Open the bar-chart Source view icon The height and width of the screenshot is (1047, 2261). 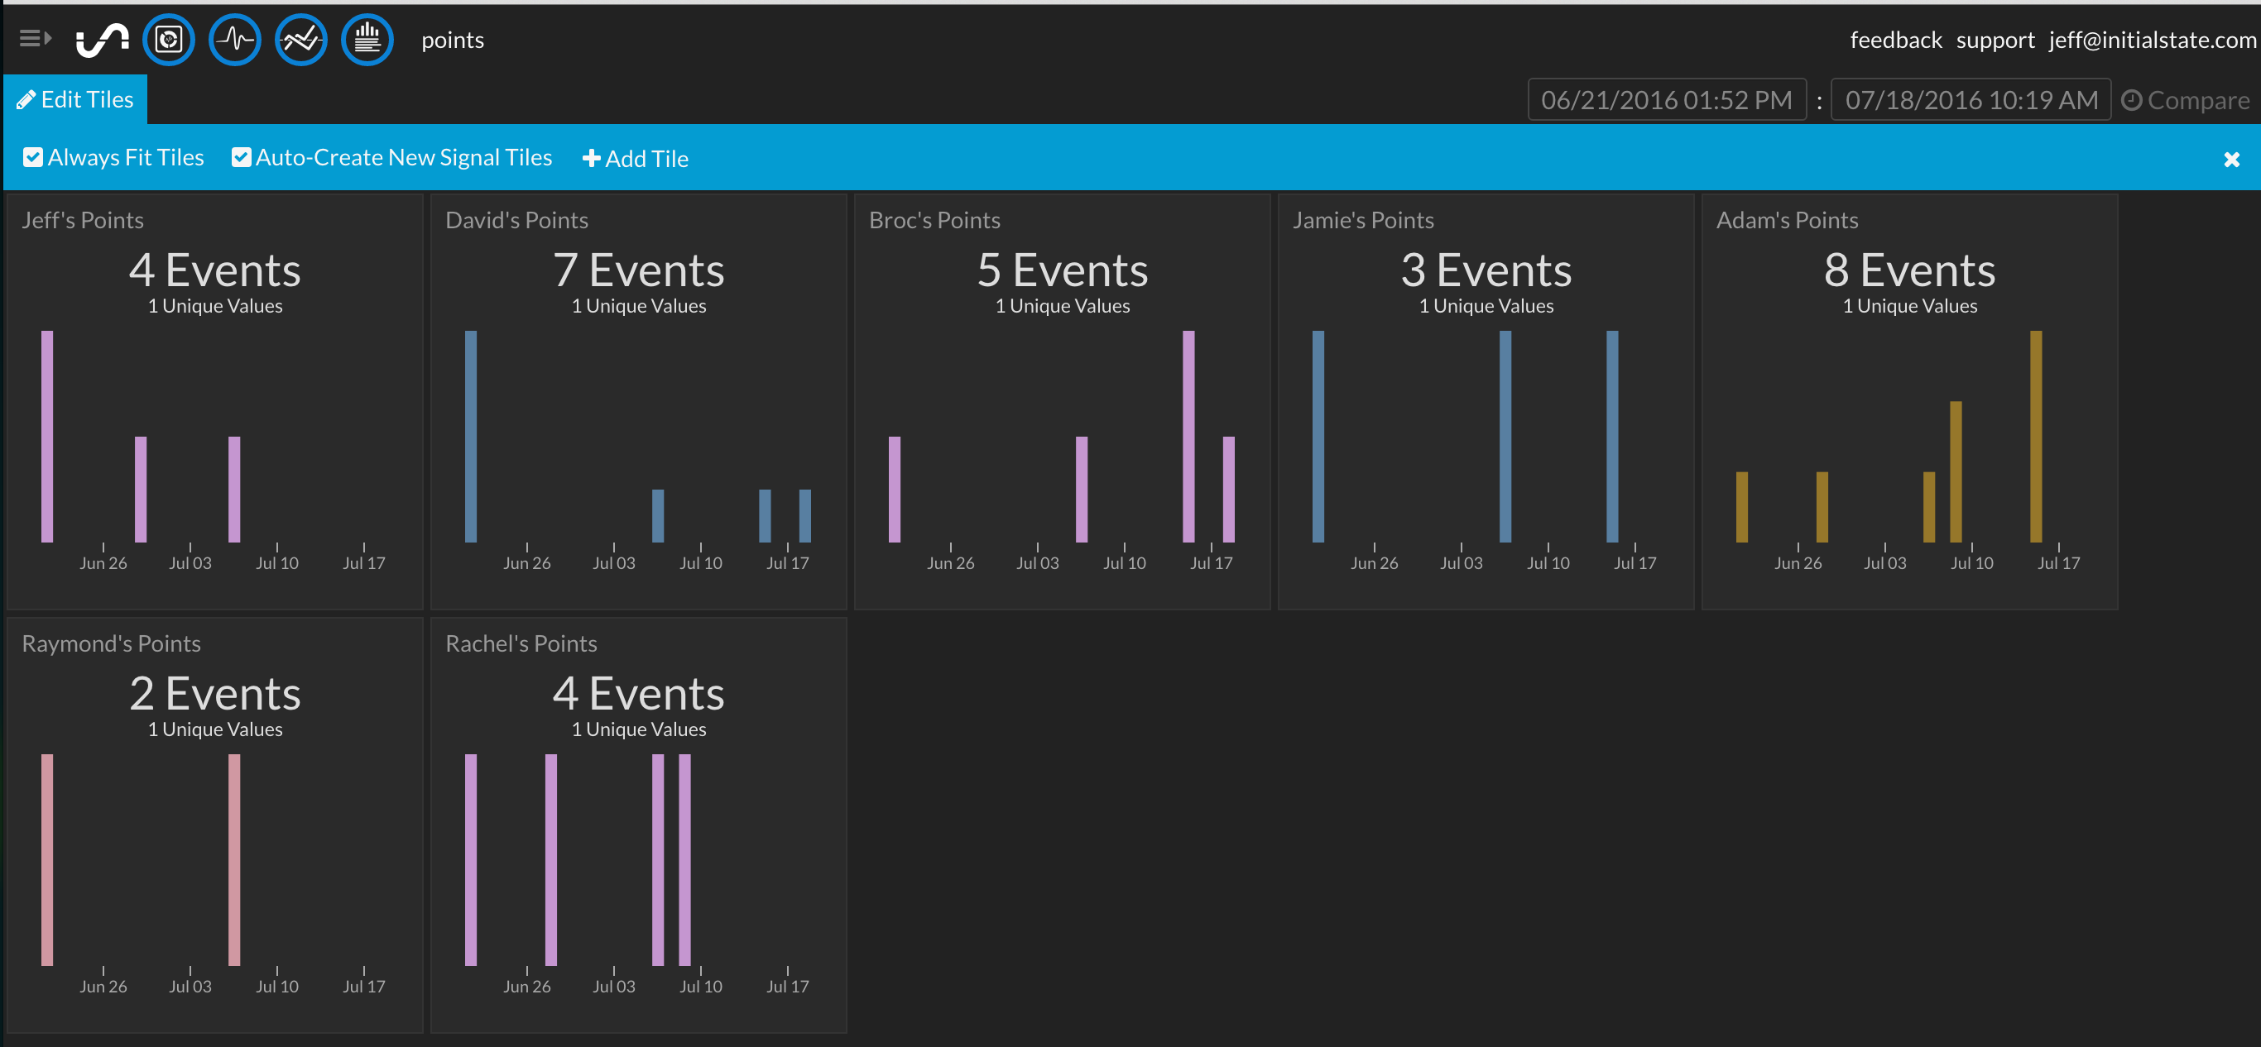tap(367, 40)
